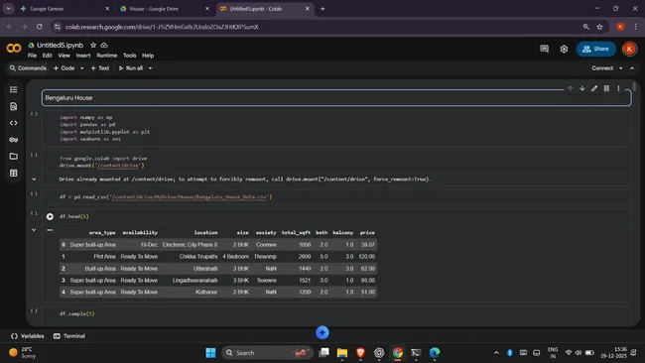Open the Insert menu
The width and height of the screenshot is (645, 363).
tap(83, 56)
